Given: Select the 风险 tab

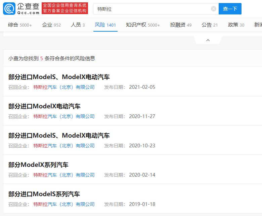Looking at the screenshot, I should 105,25.
